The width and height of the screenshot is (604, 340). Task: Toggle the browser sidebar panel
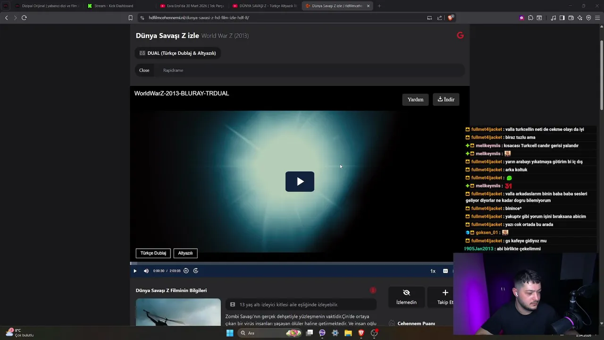click(x=562, y=18)
